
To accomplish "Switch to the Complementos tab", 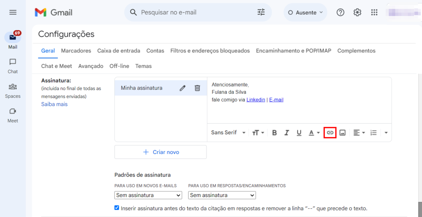I will tap(356, 51).
